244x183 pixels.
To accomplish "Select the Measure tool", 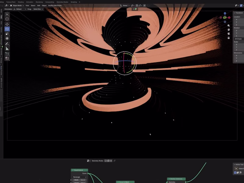I will click(7, 48).
